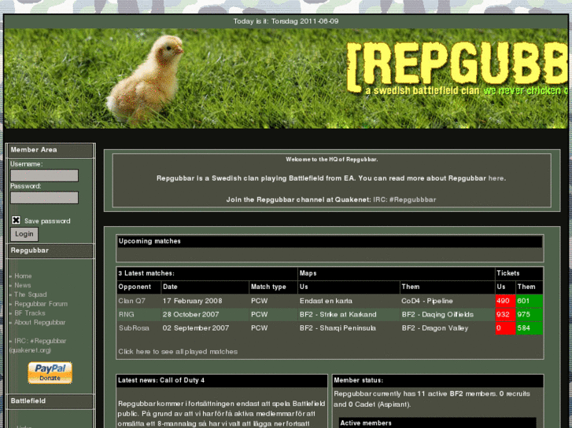Viewport: 572px width, 428px height.
Task: Focus the Username input field
Action: point(44,175)
